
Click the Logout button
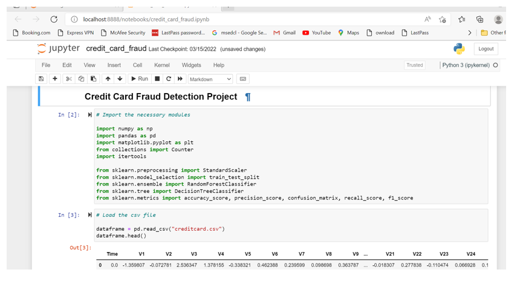tap(486, 49)
